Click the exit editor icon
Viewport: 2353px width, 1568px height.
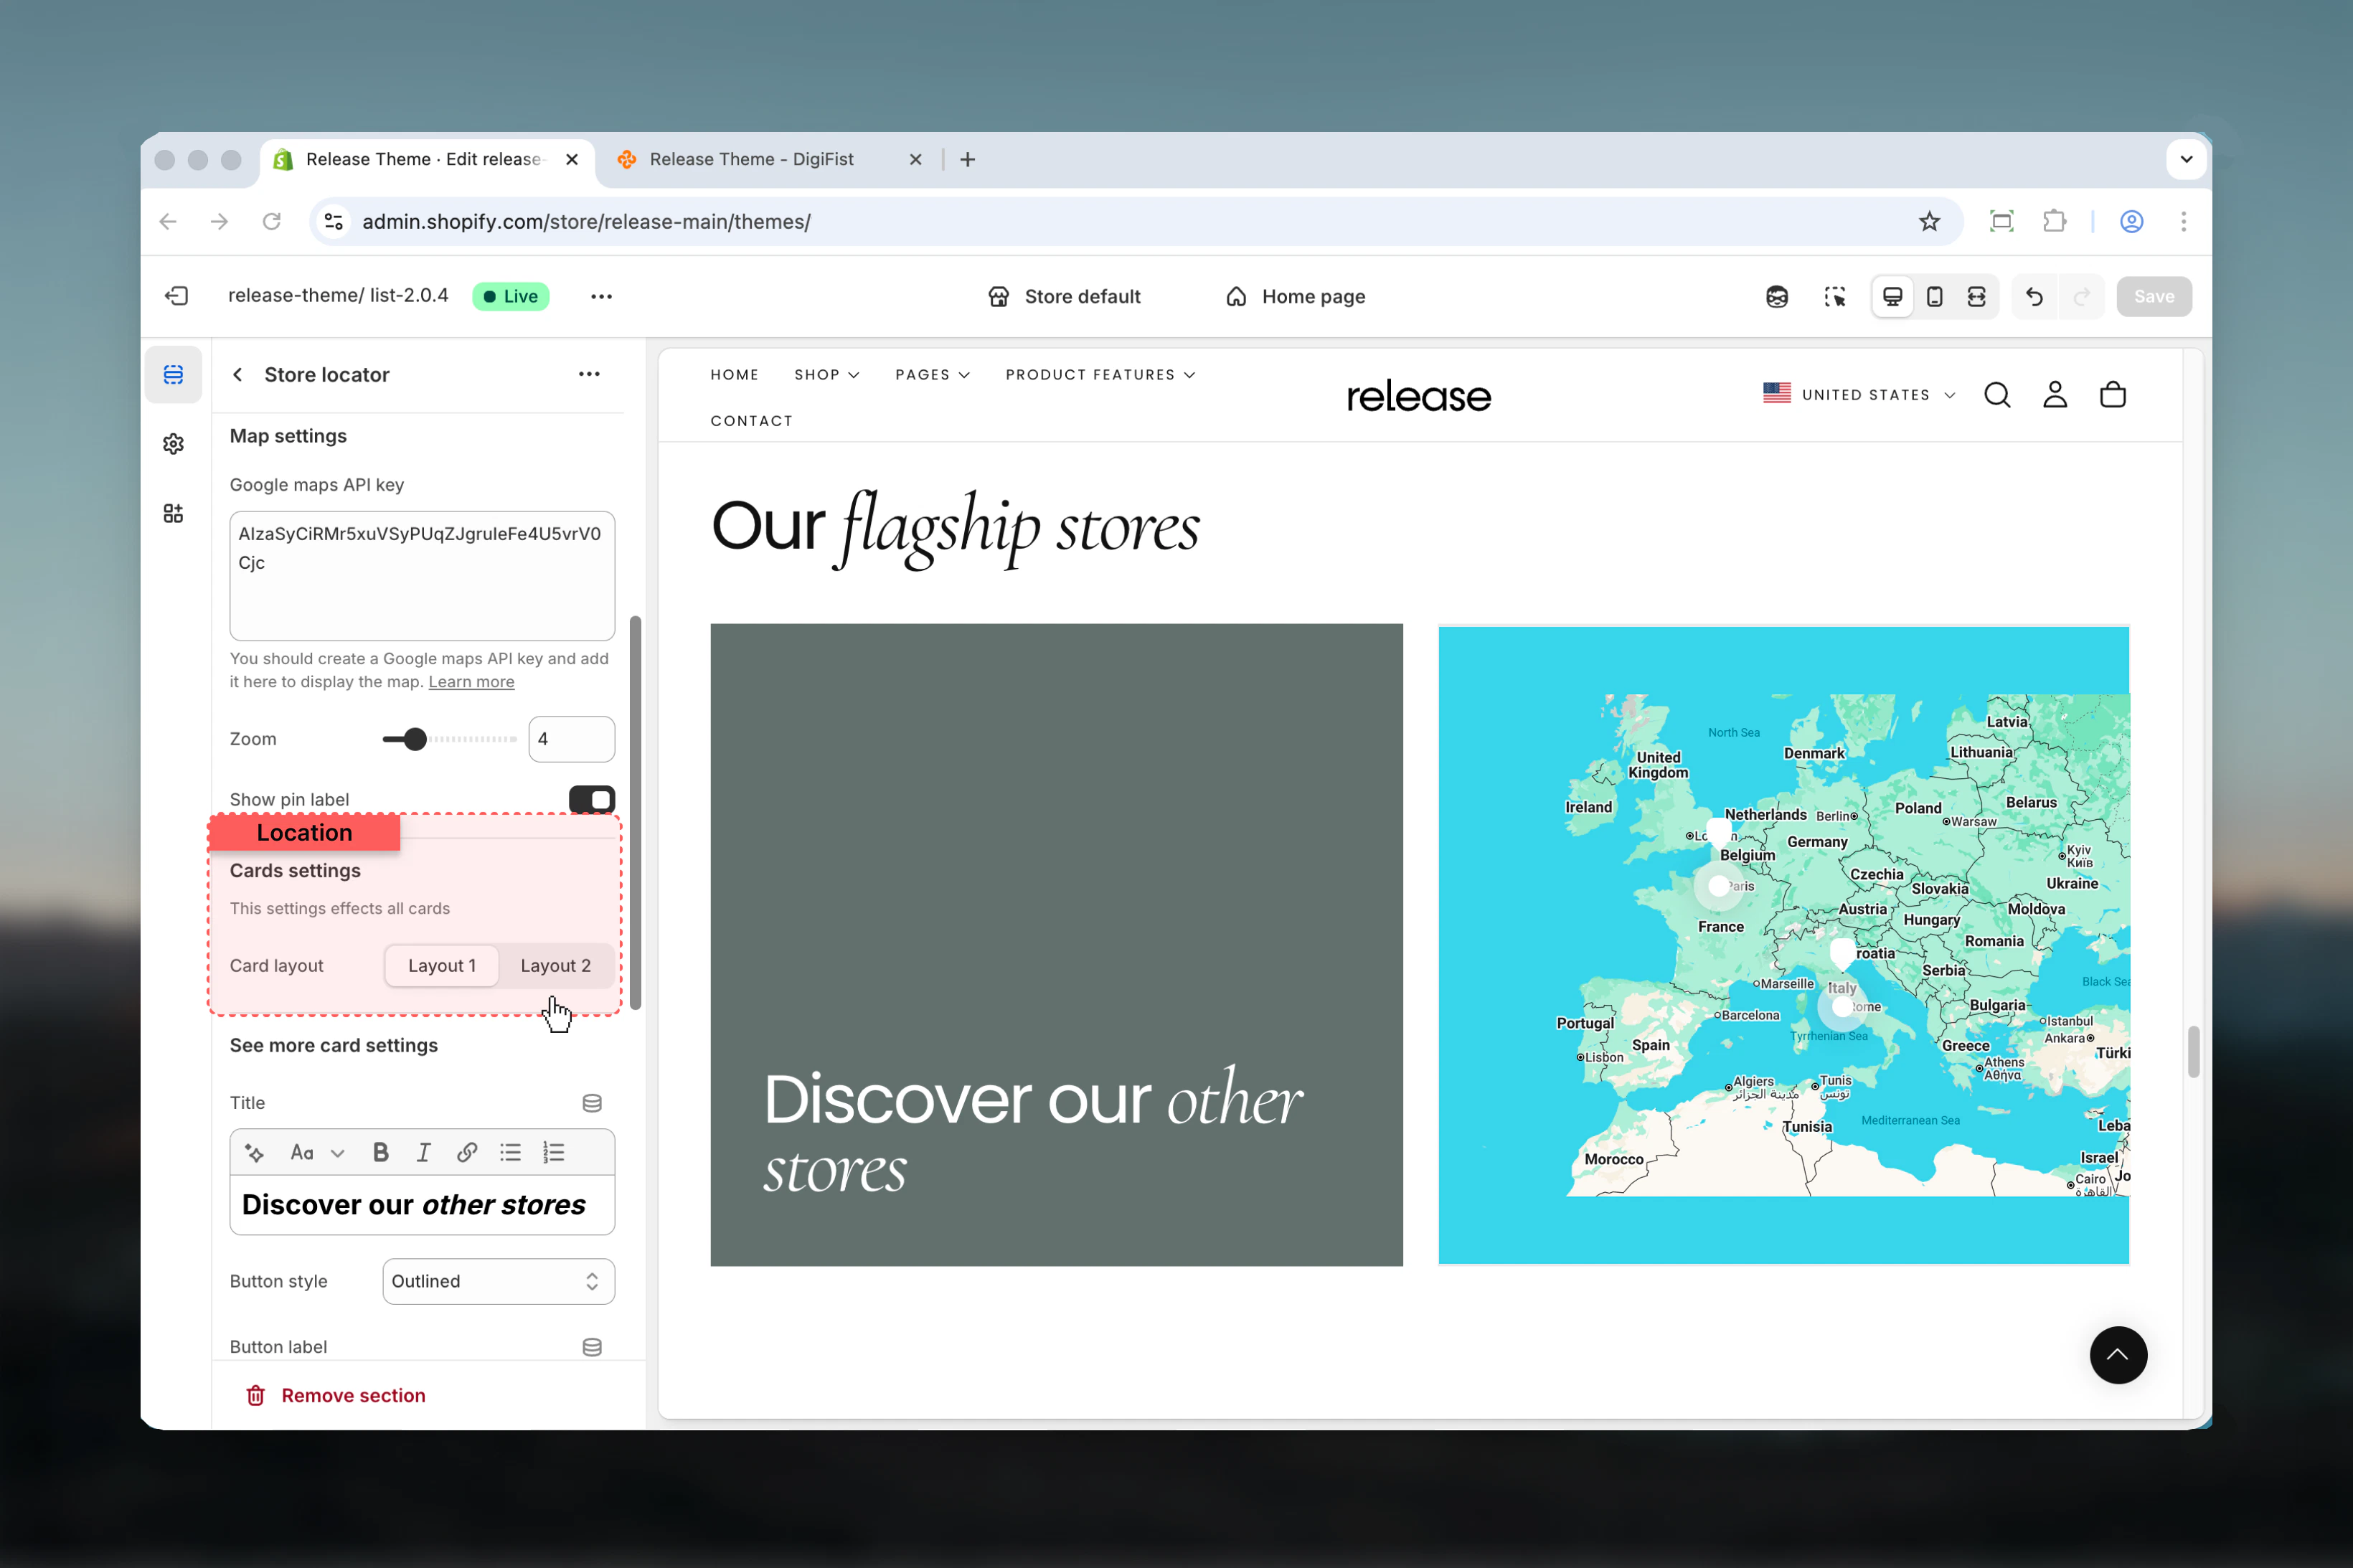pos(177,296)
